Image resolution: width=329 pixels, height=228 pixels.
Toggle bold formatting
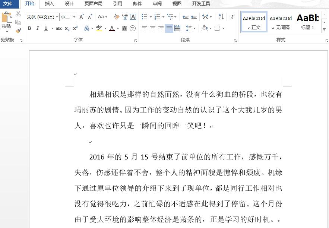(x=29, y=28)
